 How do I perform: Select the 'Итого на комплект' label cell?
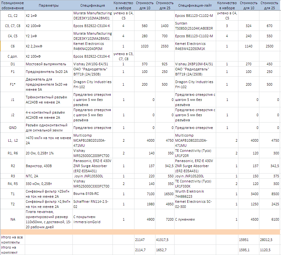[13, 250]
